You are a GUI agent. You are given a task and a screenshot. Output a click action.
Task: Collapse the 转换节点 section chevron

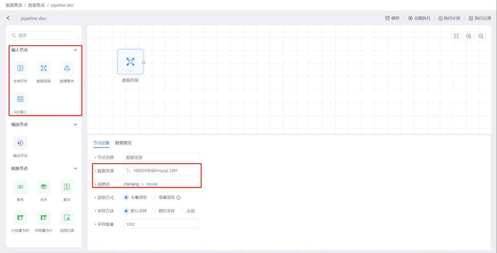(x=76, y=169)
